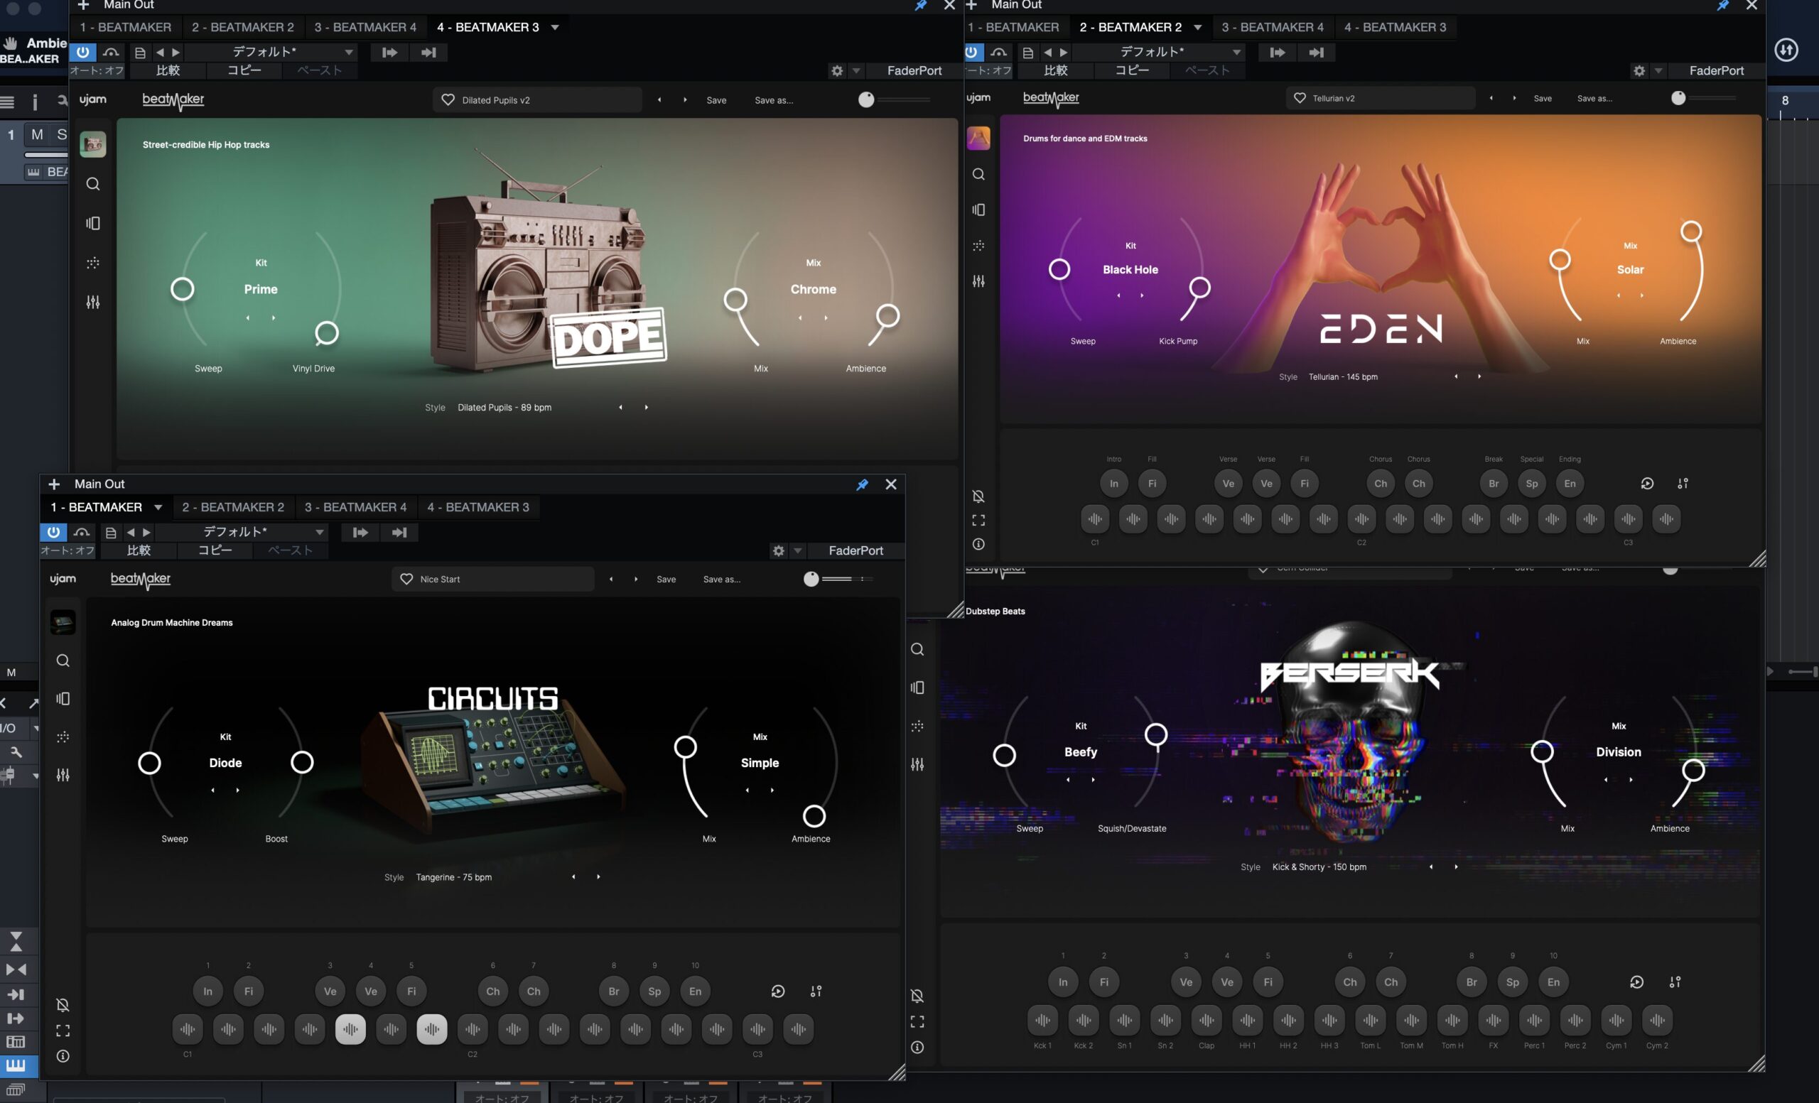Click the Ambience knob handle in the Circuits Mix section
1819x1103 pixels.
click(814, 816)
